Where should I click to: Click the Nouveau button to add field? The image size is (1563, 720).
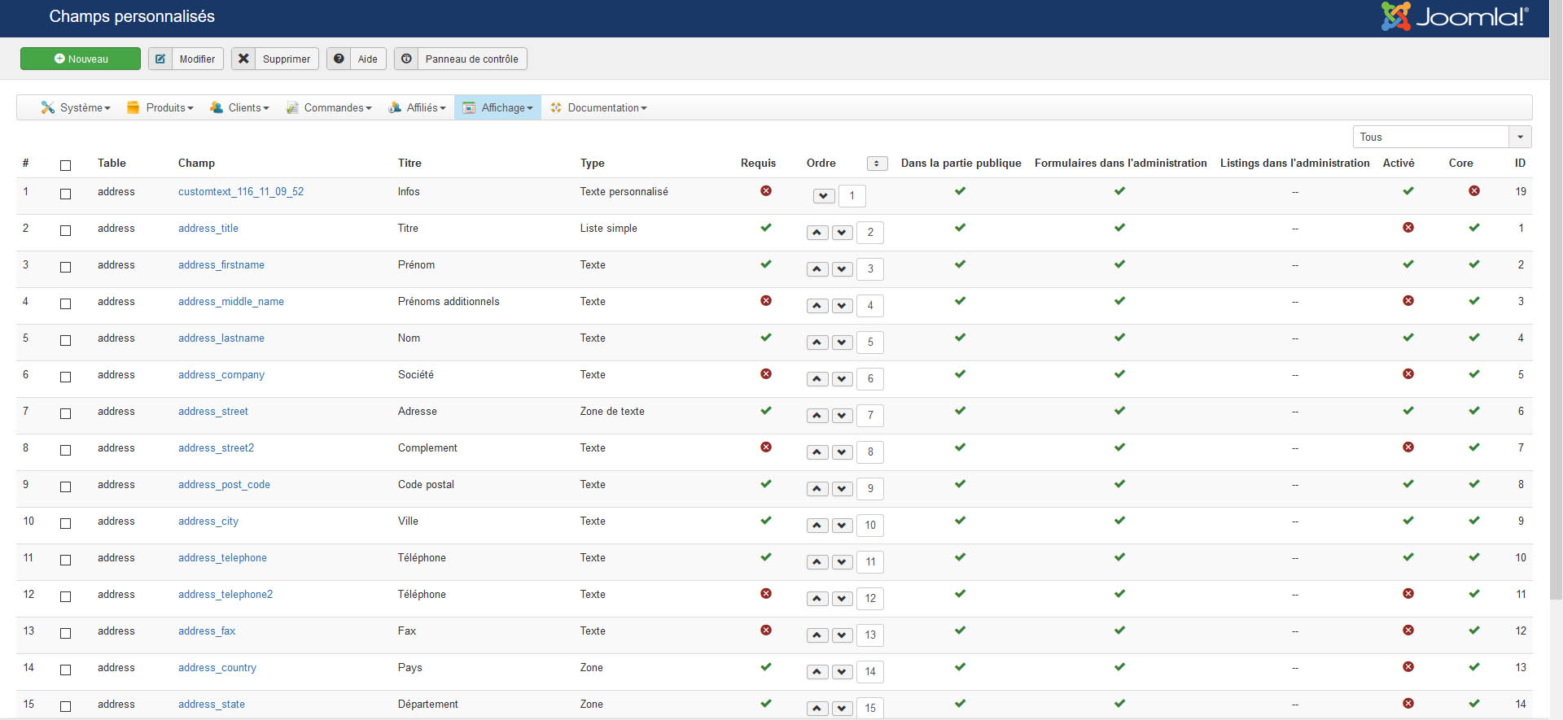tap(81, 59)
